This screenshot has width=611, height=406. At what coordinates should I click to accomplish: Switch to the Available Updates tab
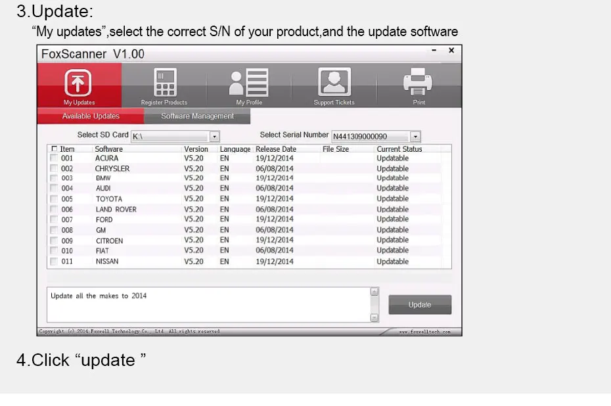(x=91, y=116)
